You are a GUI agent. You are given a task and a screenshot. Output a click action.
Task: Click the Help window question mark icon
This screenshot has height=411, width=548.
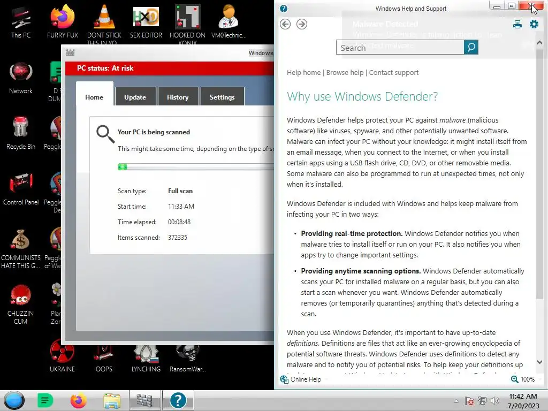click(284, 9)
